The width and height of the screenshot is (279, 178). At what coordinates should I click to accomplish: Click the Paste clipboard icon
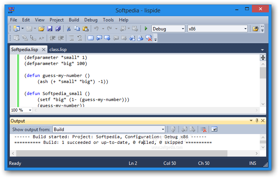coord(85,29)
